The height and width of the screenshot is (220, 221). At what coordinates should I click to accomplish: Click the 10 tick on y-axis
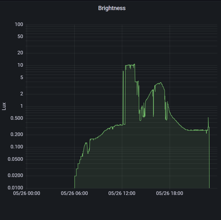point(20,65)
